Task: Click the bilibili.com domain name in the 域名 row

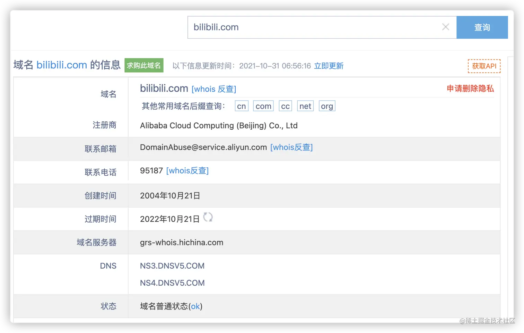Action: click(164, 89)
